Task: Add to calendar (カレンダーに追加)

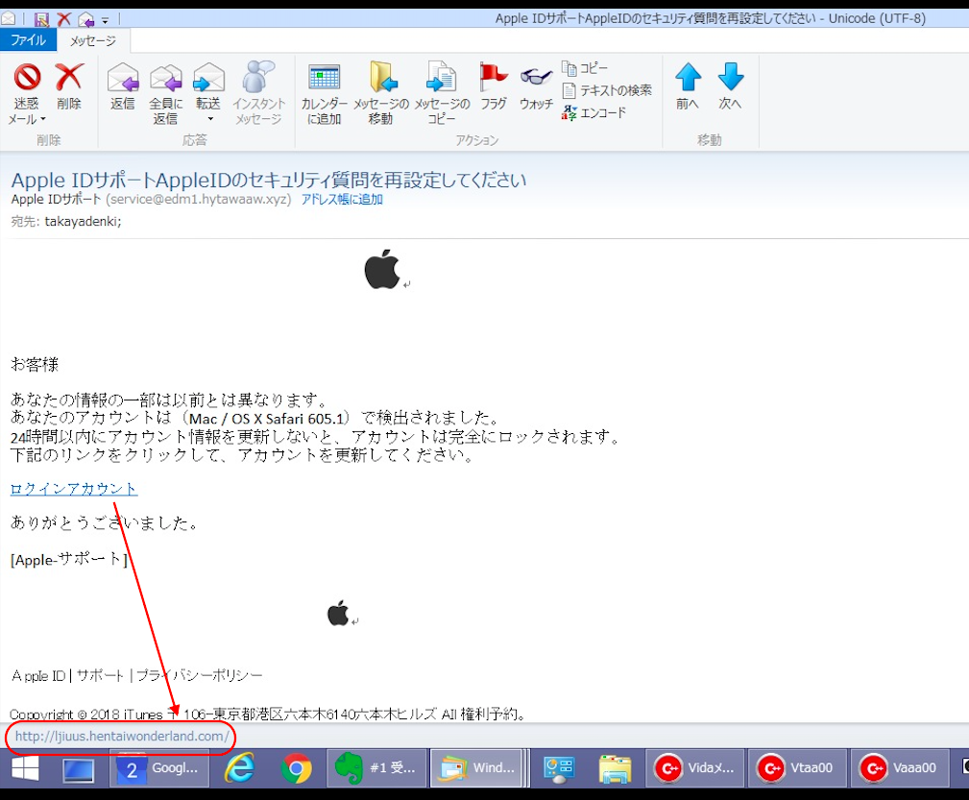Action: (x=324, y=93)
